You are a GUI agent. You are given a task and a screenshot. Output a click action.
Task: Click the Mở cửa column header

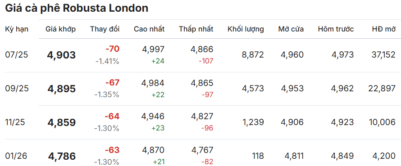[291, 29]
